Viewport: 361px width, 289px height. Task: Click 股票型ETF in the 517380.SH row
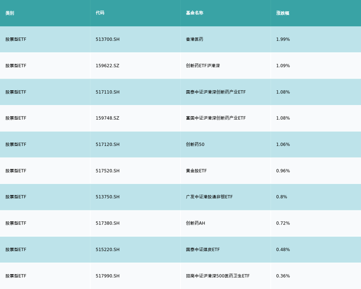click(x=16, y=223)
